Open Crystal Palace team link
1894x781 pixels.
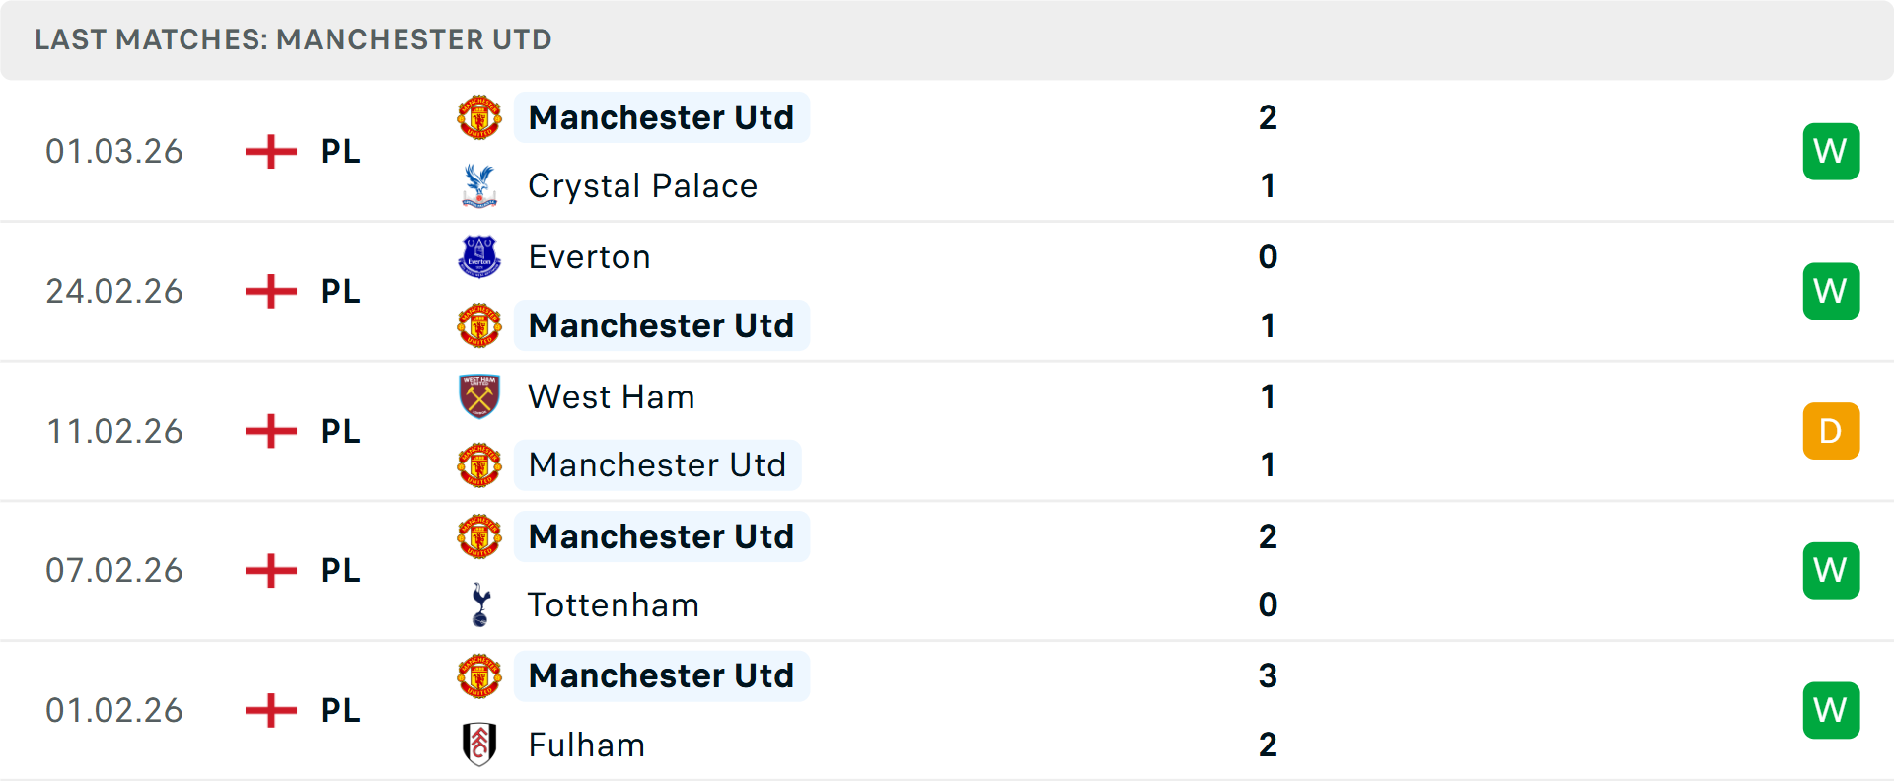pyautogui.click(x=643, y=185)
